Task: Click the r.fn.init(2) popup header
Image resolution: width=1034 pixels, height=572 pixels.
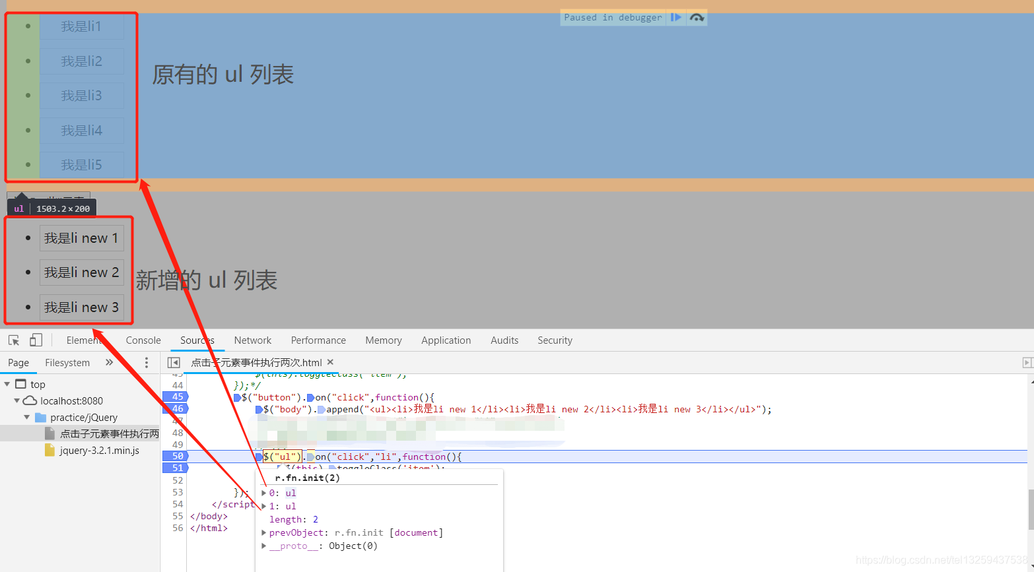Action: [x=307, y=478]
